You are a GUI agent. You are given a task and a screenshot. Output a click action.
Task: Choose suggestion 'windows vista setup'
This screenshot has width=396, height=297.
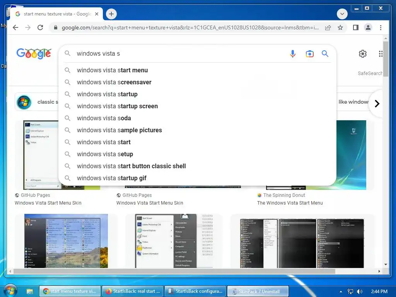tap(197, 154)
